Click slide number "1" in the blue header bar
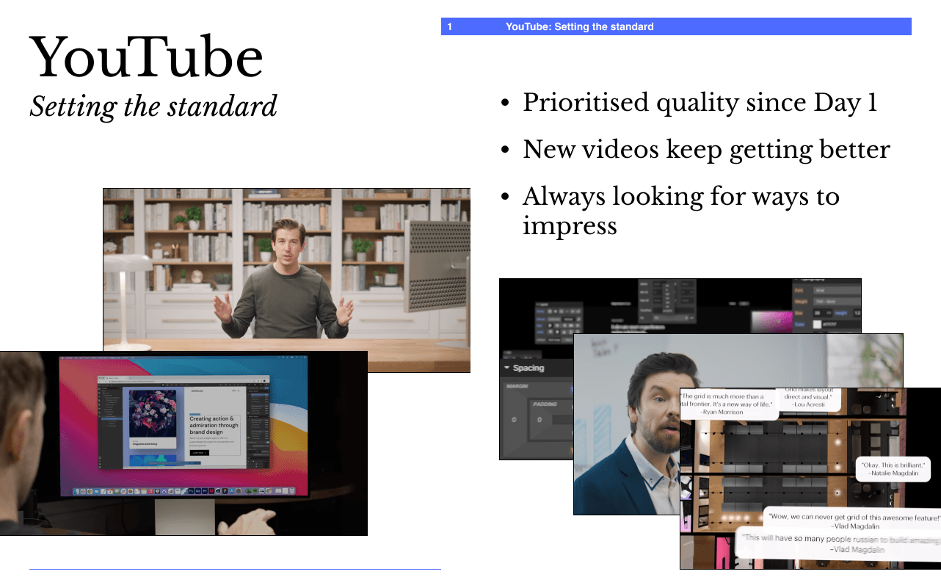941x588 pixels. coord(450,27)
